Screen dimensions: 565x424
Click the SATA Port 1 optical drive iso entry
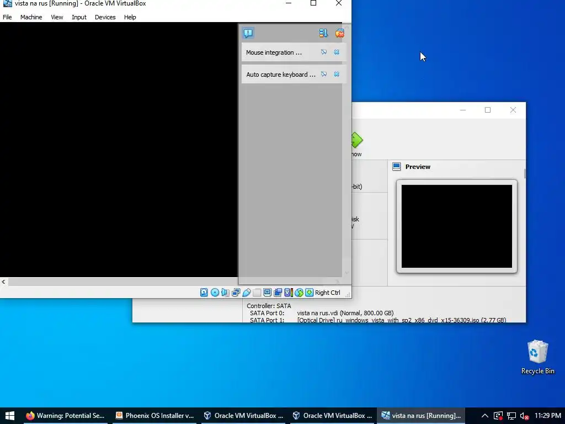pos(402,320)
